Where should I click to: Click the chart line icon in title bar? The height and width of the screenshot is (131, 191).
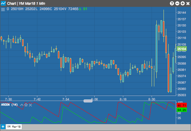tap(3, 3)
